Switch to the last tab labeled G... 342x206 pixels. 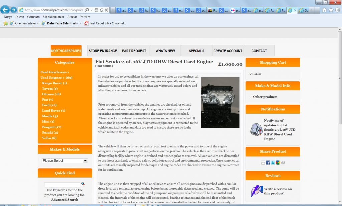tap(304, 10)
